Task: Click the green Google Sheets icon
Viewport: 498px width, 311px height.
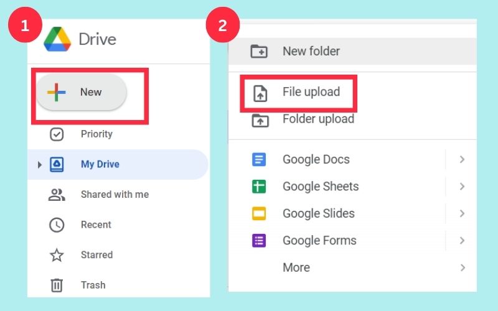Action: (259, 186)
